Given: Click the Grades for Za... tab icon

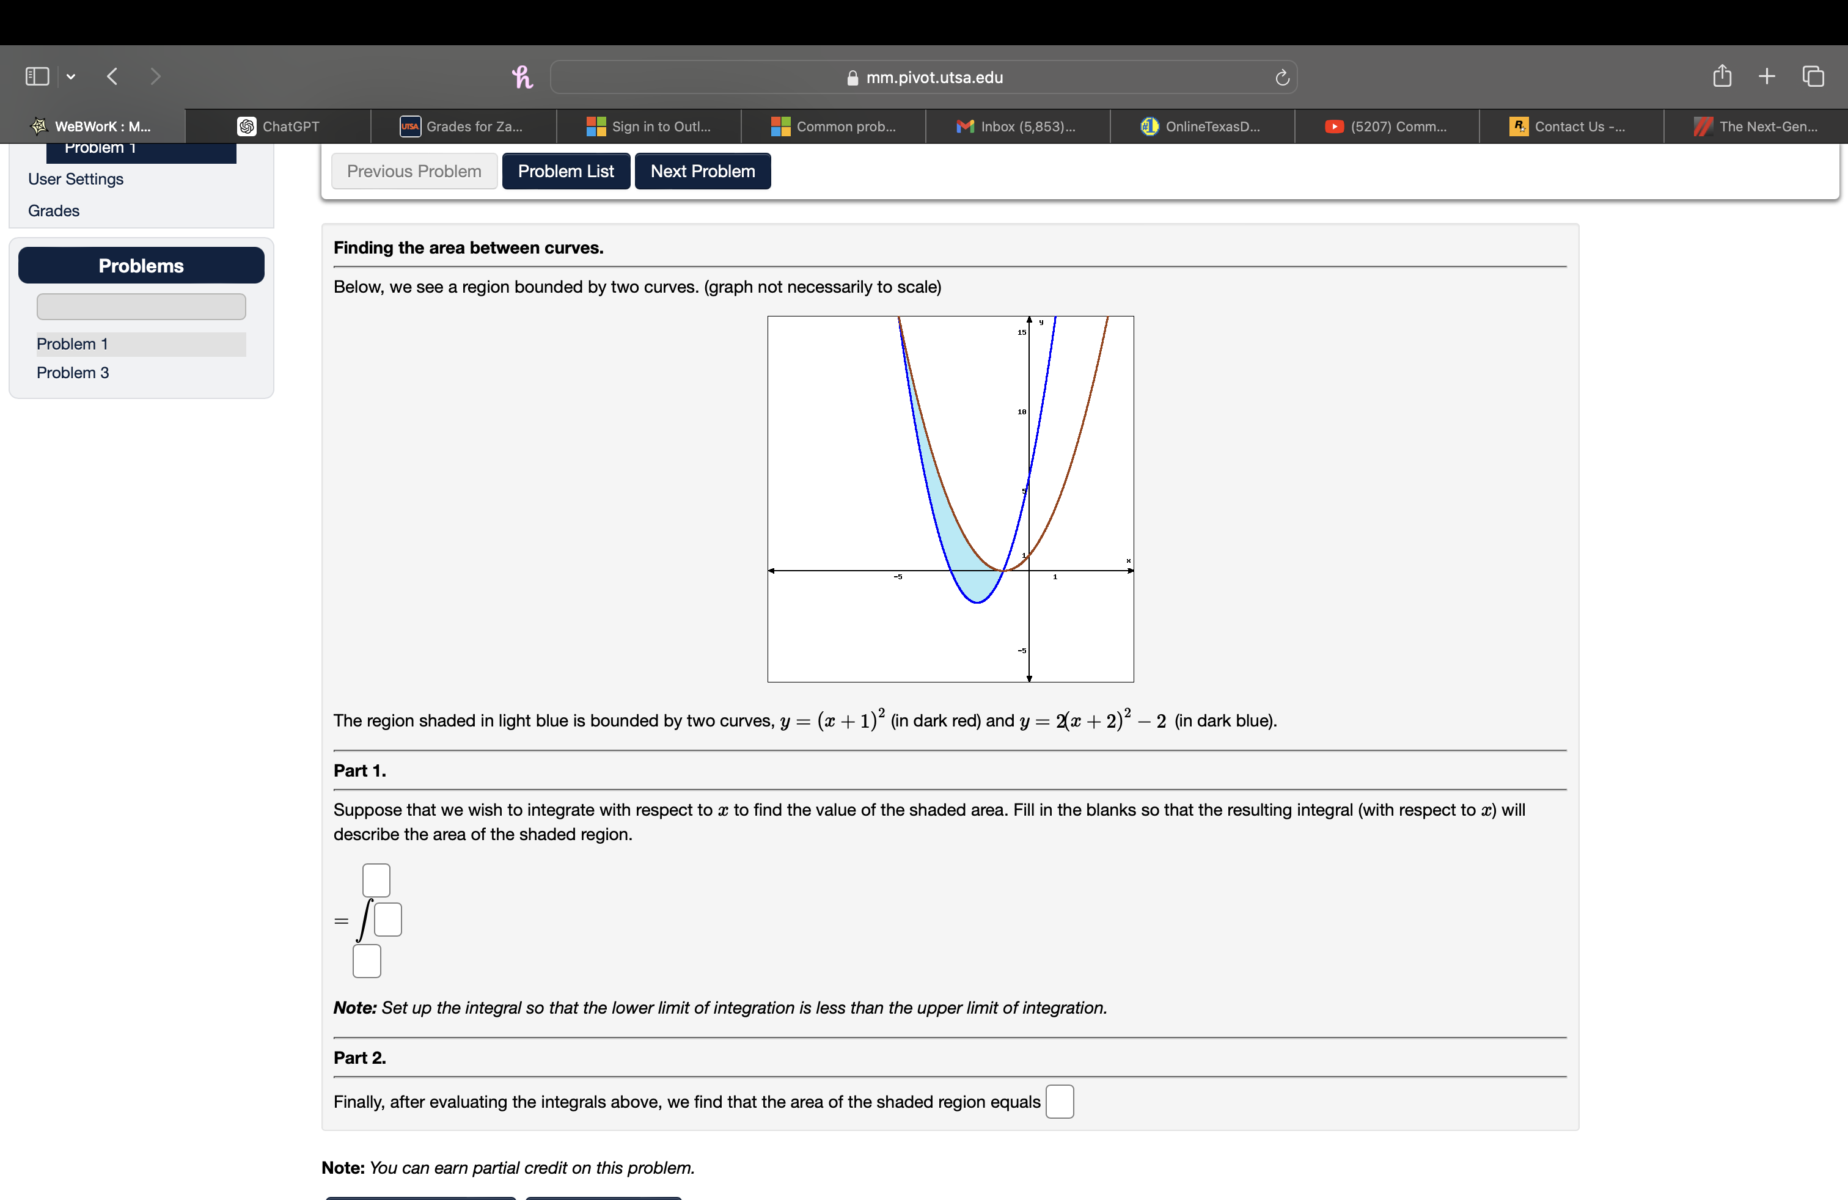Looking at the screenshot, I should tap(409, 126).
